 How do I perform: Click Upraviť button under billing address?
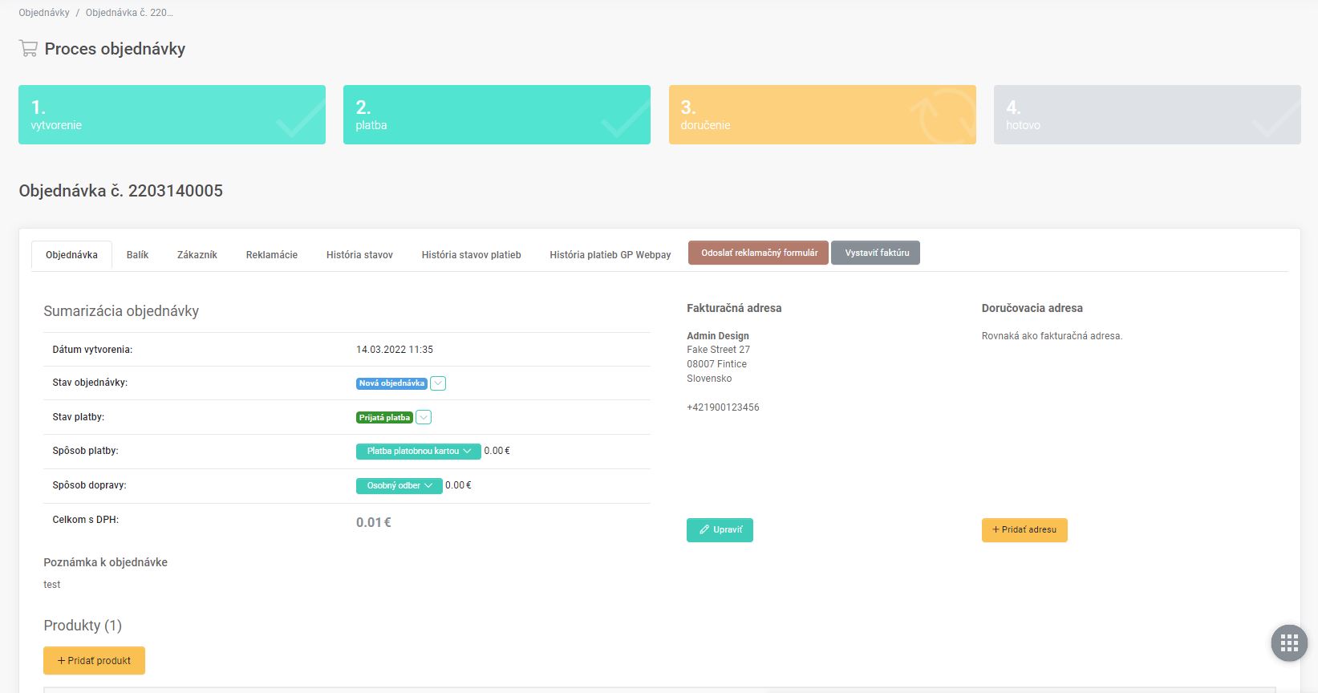[x=720, y=530]
